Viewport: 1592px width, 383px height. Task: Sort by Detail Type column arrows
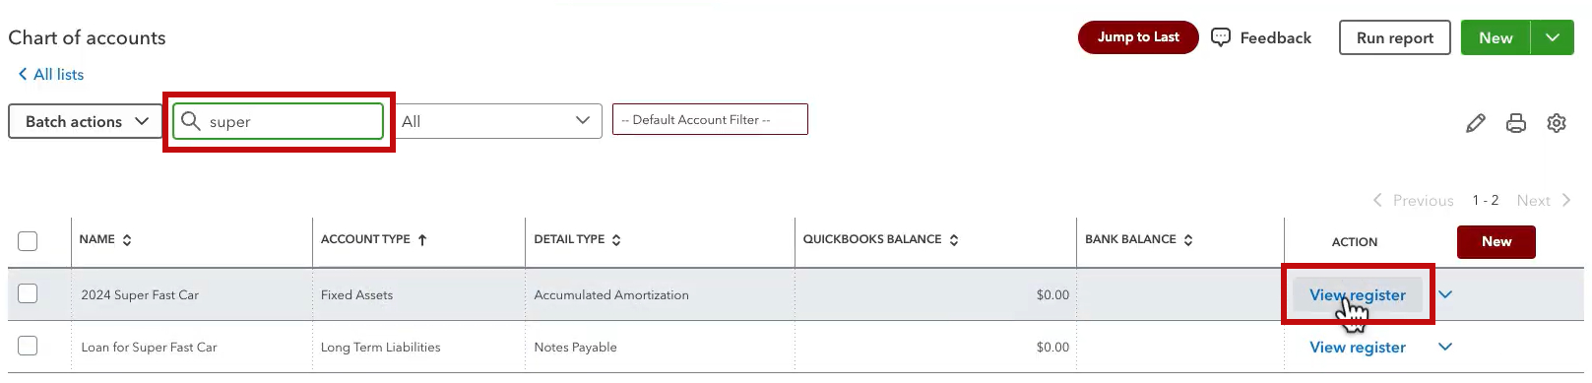tap(616, 239)
